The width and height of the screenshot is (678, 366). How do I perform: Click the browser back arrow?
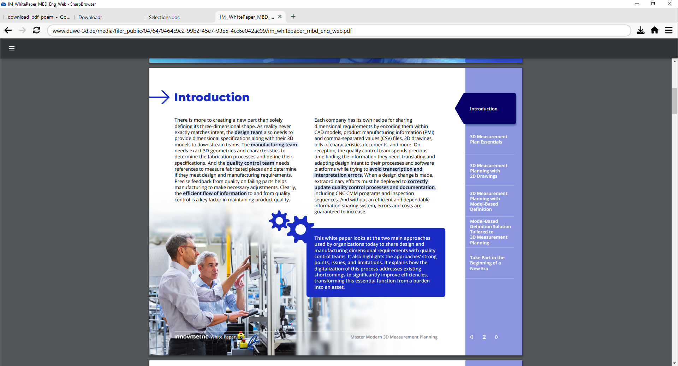click(8, 30)
